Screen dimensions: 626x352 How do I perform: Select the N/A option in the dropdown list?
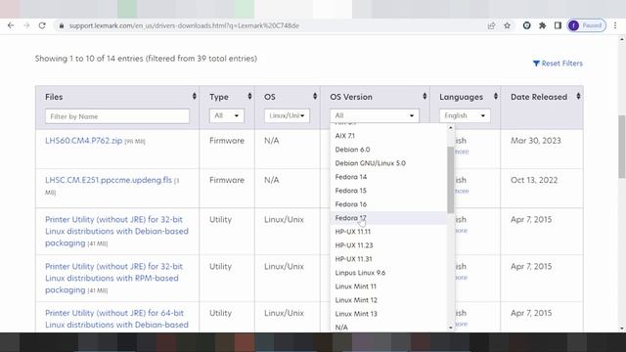[x=388, y=328]
